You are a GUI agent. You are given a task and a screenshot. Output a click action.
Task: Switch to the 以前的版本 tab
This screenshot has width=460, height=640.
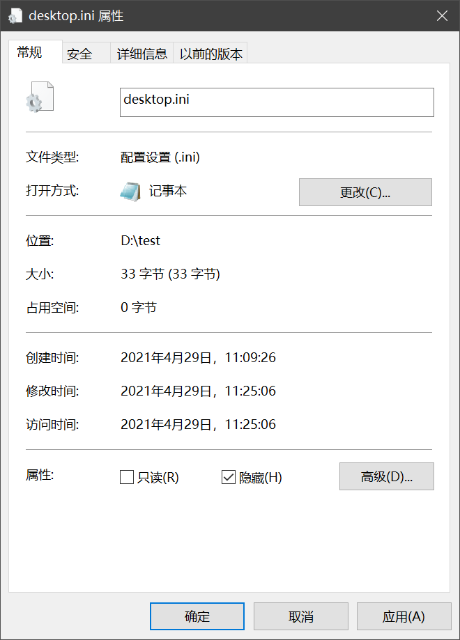pos(210,54)
